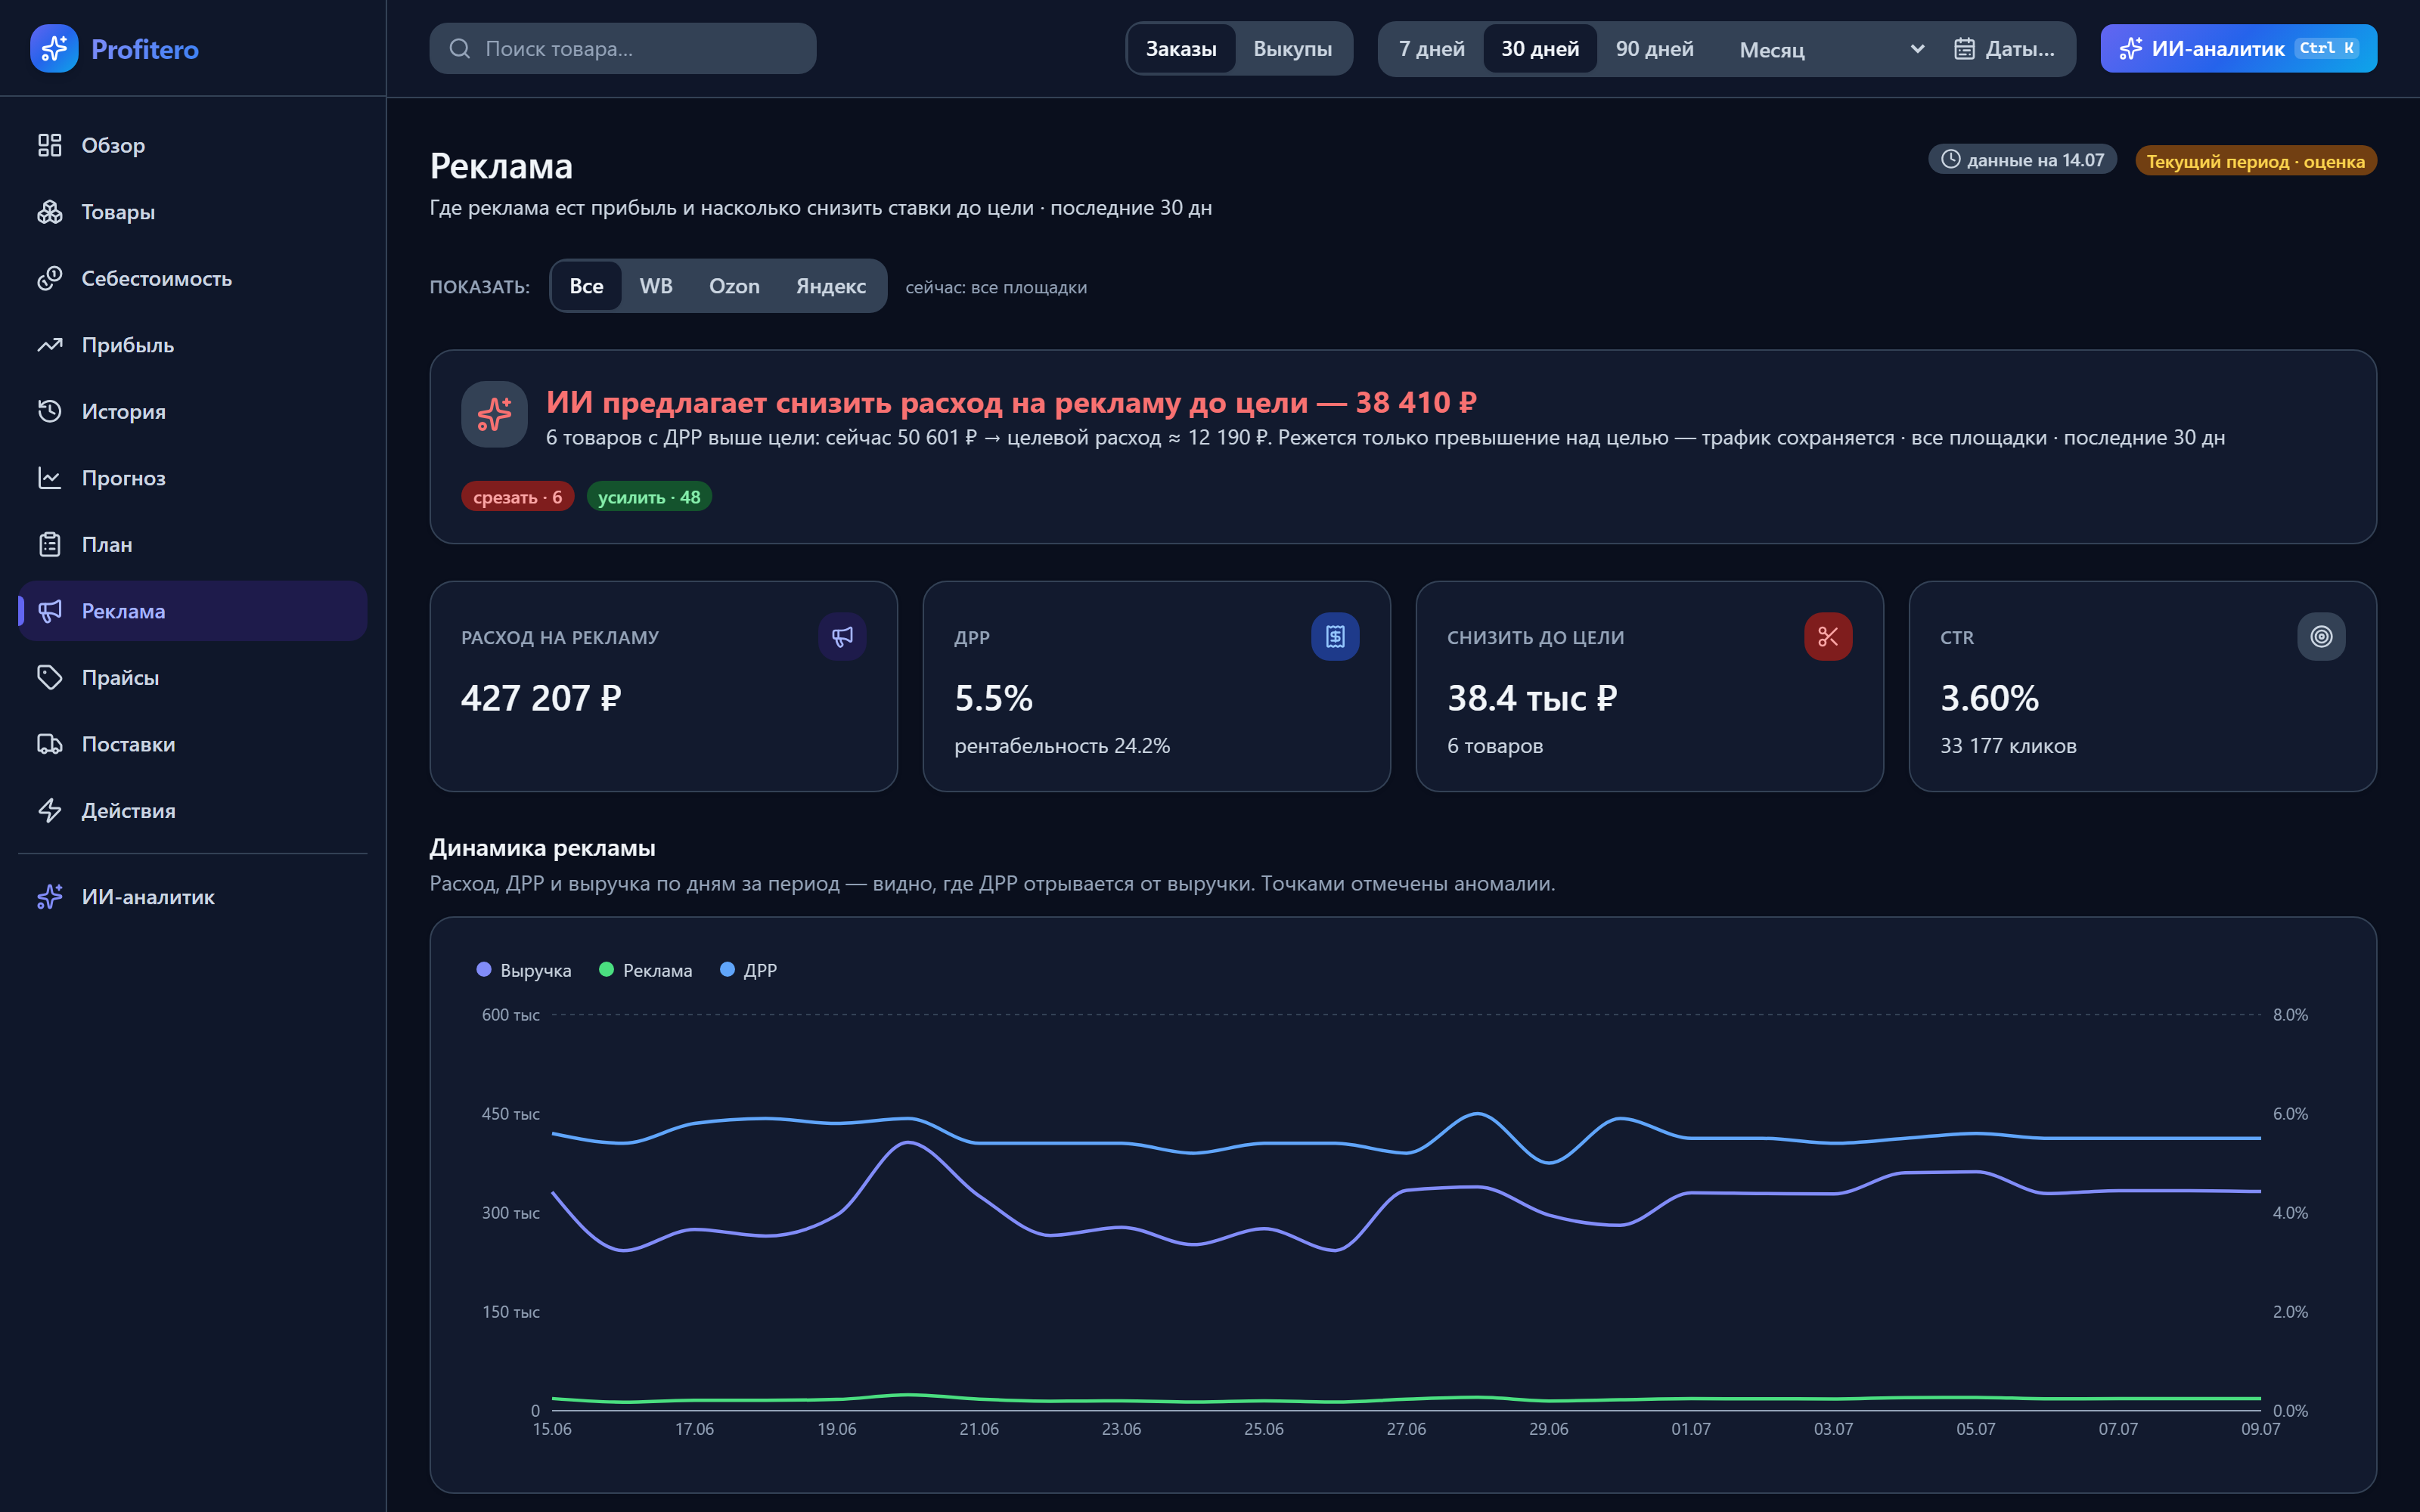Click the Прайсы tag icon
This screenshot has width=2420, height=1512.
49,677
